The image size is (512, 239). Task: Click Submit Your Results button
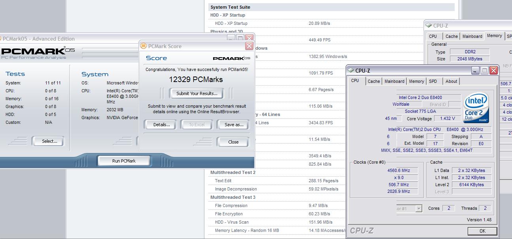(196, 93)
